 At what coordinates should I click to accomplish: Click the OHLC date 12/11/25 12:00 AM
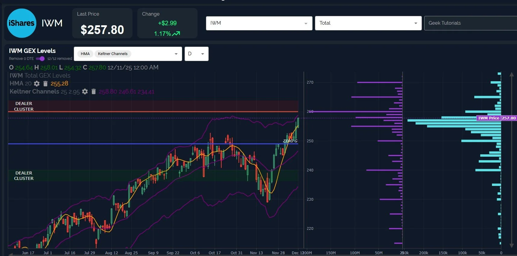[x=133, y=67]
